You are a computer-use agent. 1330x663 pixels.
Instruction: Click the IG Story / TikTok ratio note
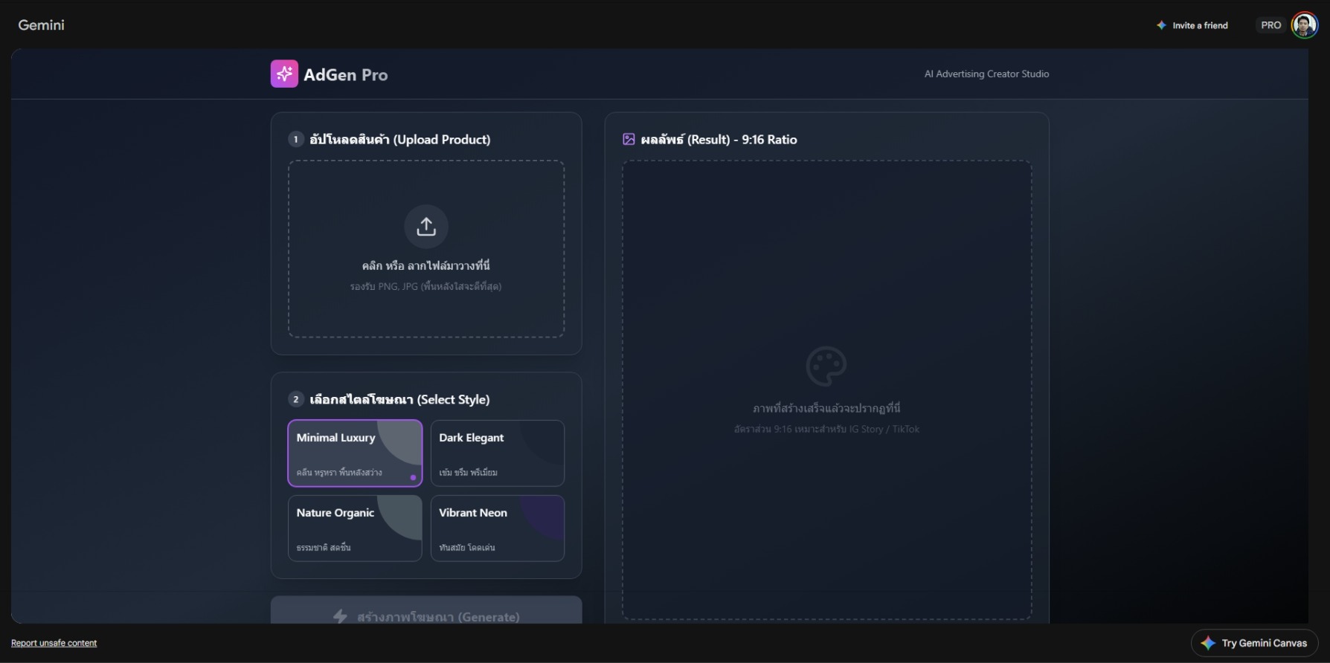click(826, 429)
